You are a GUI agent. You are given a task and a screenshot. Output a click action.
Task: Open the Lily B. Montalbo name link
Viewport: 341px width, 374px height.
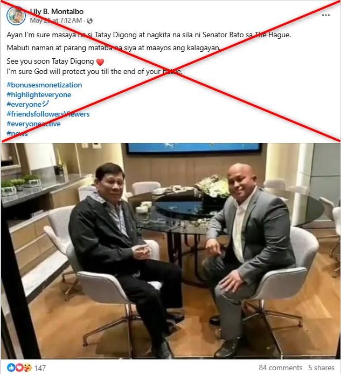pyautogui.click(x=57, y=11)
